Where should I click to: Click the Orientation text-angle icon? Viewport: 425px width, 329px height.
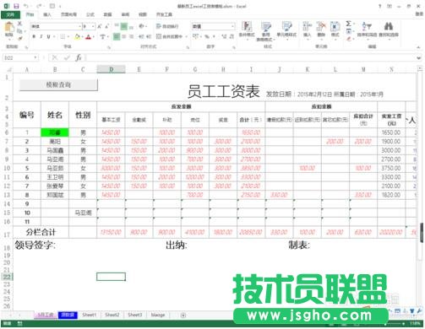point(141,26)
